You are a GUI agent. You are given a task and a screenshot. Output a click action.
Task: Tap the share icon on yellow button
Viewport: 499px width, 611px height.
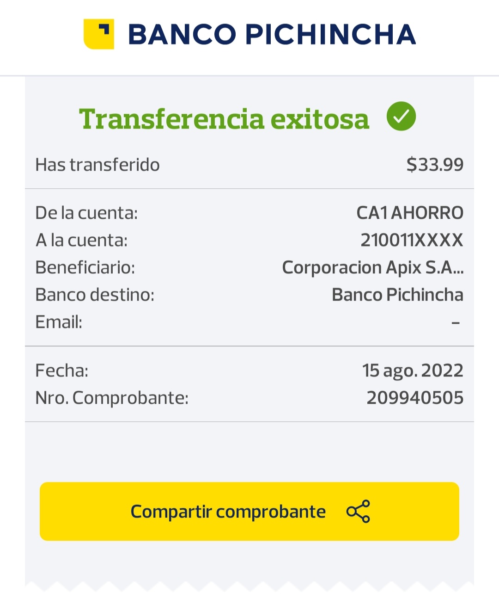358,511
